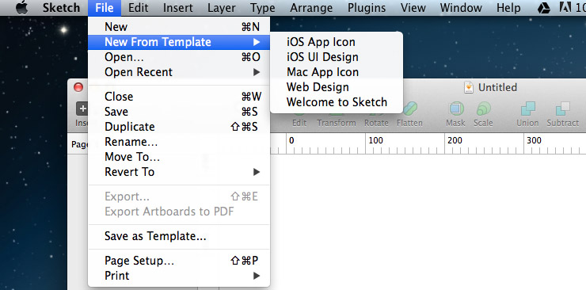Image resolution: width=586 pixels, height=290 pixels.
Task: Select the Mac App Icon template
Action: click(337, 72)
